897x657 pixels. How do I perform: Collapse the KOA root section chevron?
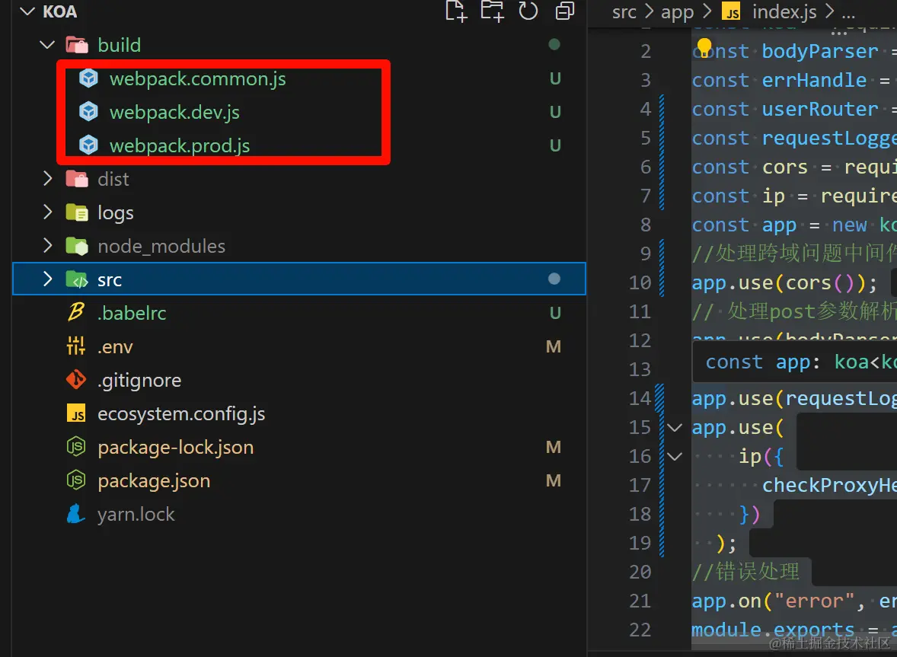[27, 11]
